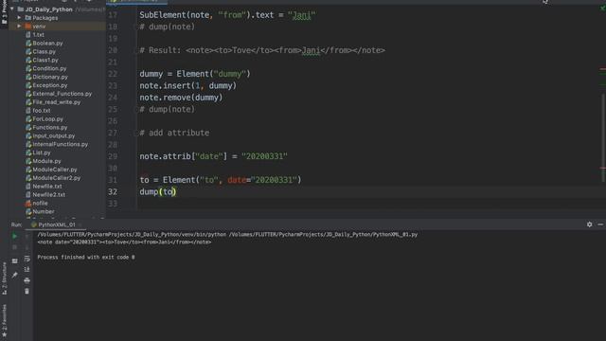606x341 pixels.
Task: Click the '# add attribute' comment line
Action: pyautogui.click(x=174, y=133)
